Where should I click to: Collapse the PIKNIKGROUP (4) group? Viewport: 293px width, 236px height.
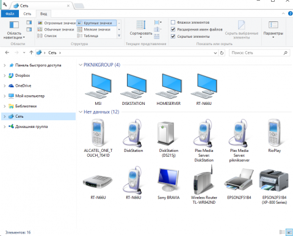pyautogui.click(x=81, y=65)
